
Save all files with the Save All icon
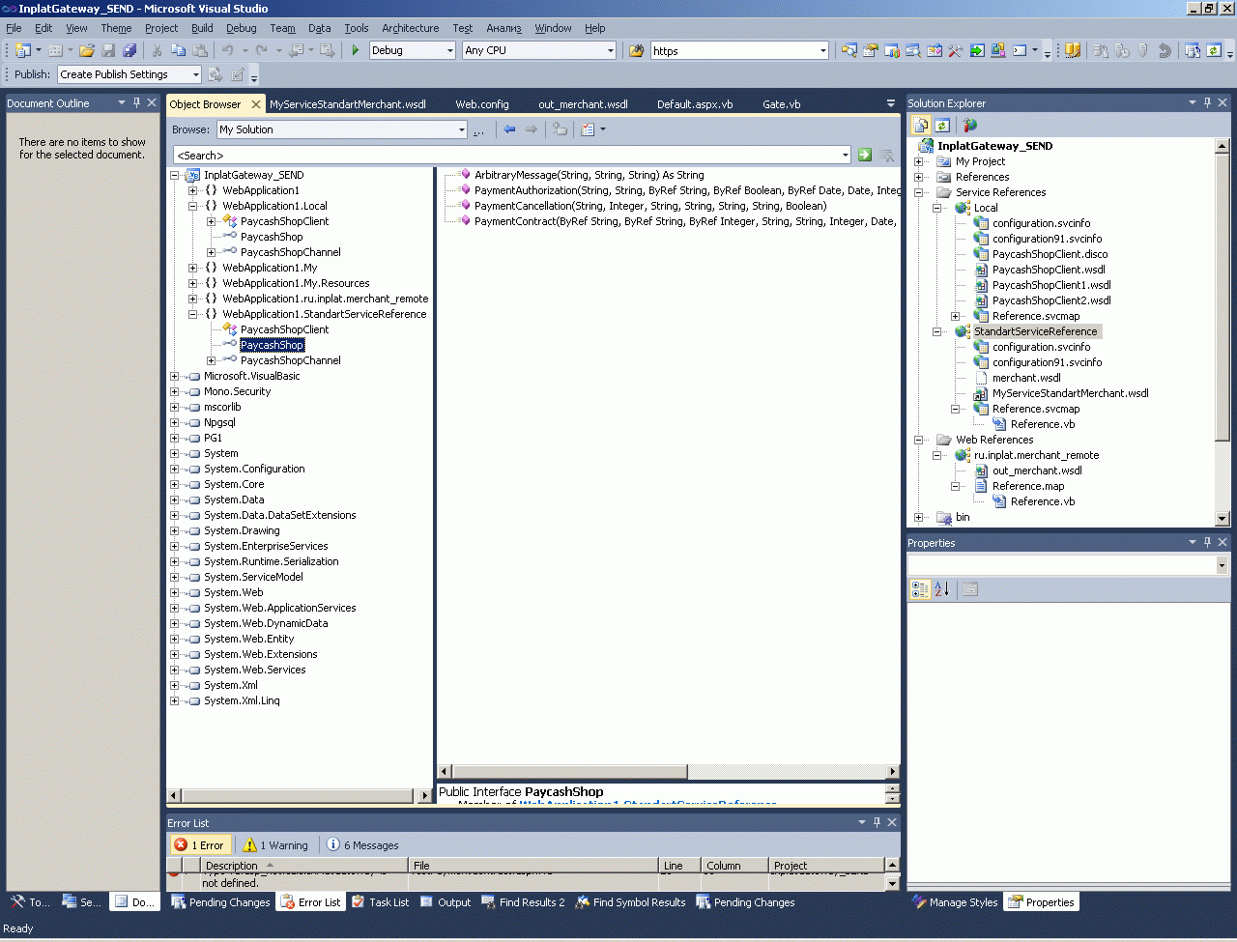pos(129,50)
